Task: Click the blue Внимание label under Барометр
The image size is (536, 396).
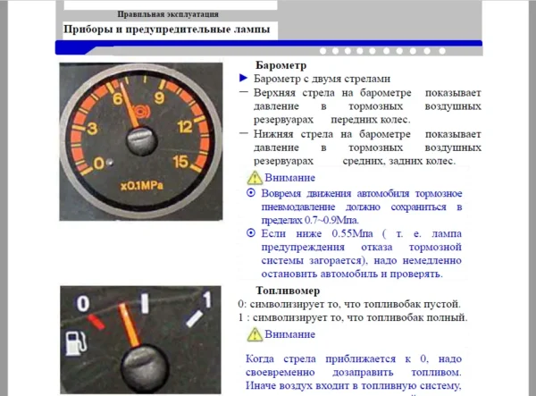Action: coord(290,178)
